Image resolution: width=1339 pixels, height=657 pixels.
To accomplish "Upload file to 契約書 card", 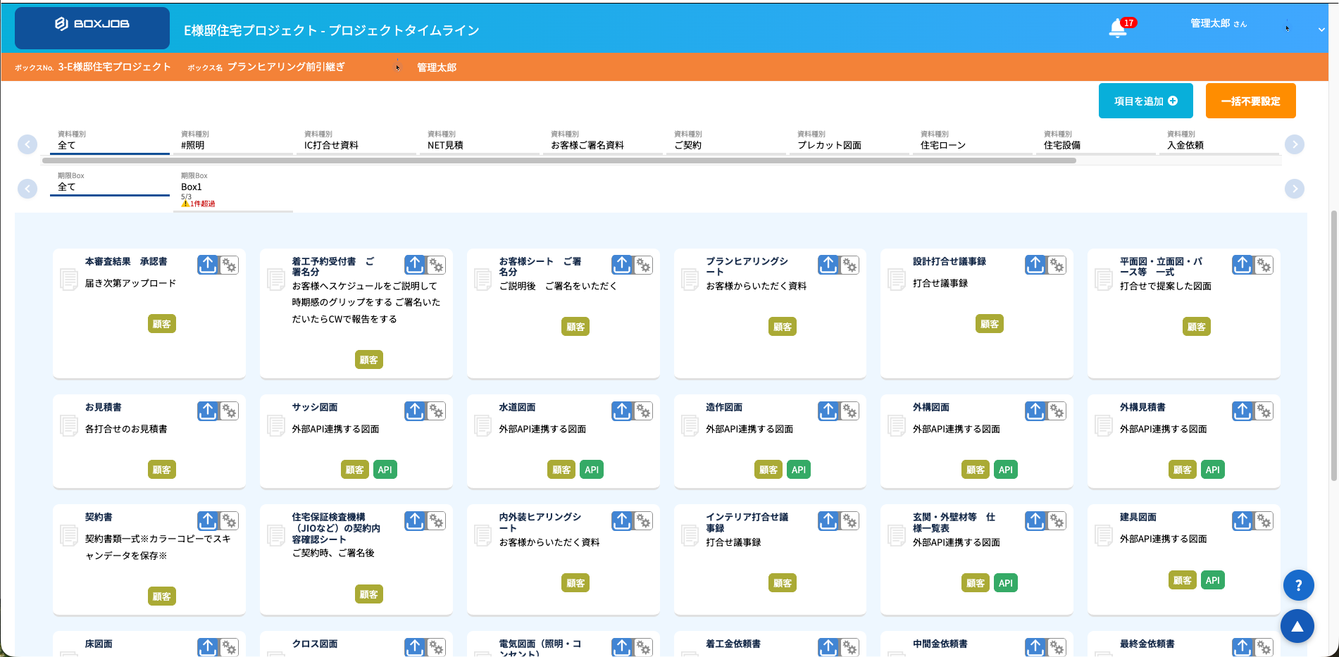I will (x=208, y=520).
